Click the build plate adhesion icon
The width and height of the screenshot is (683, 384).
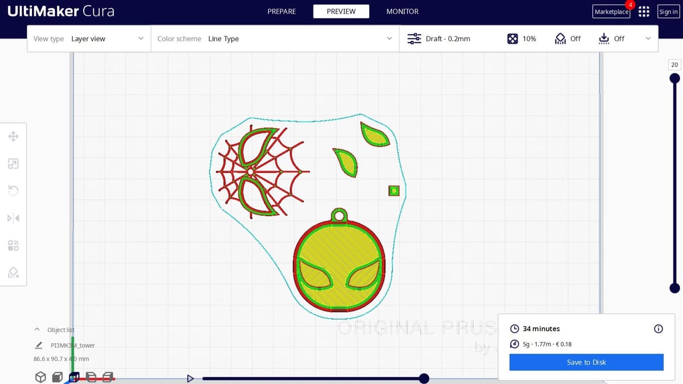(604, 39)
